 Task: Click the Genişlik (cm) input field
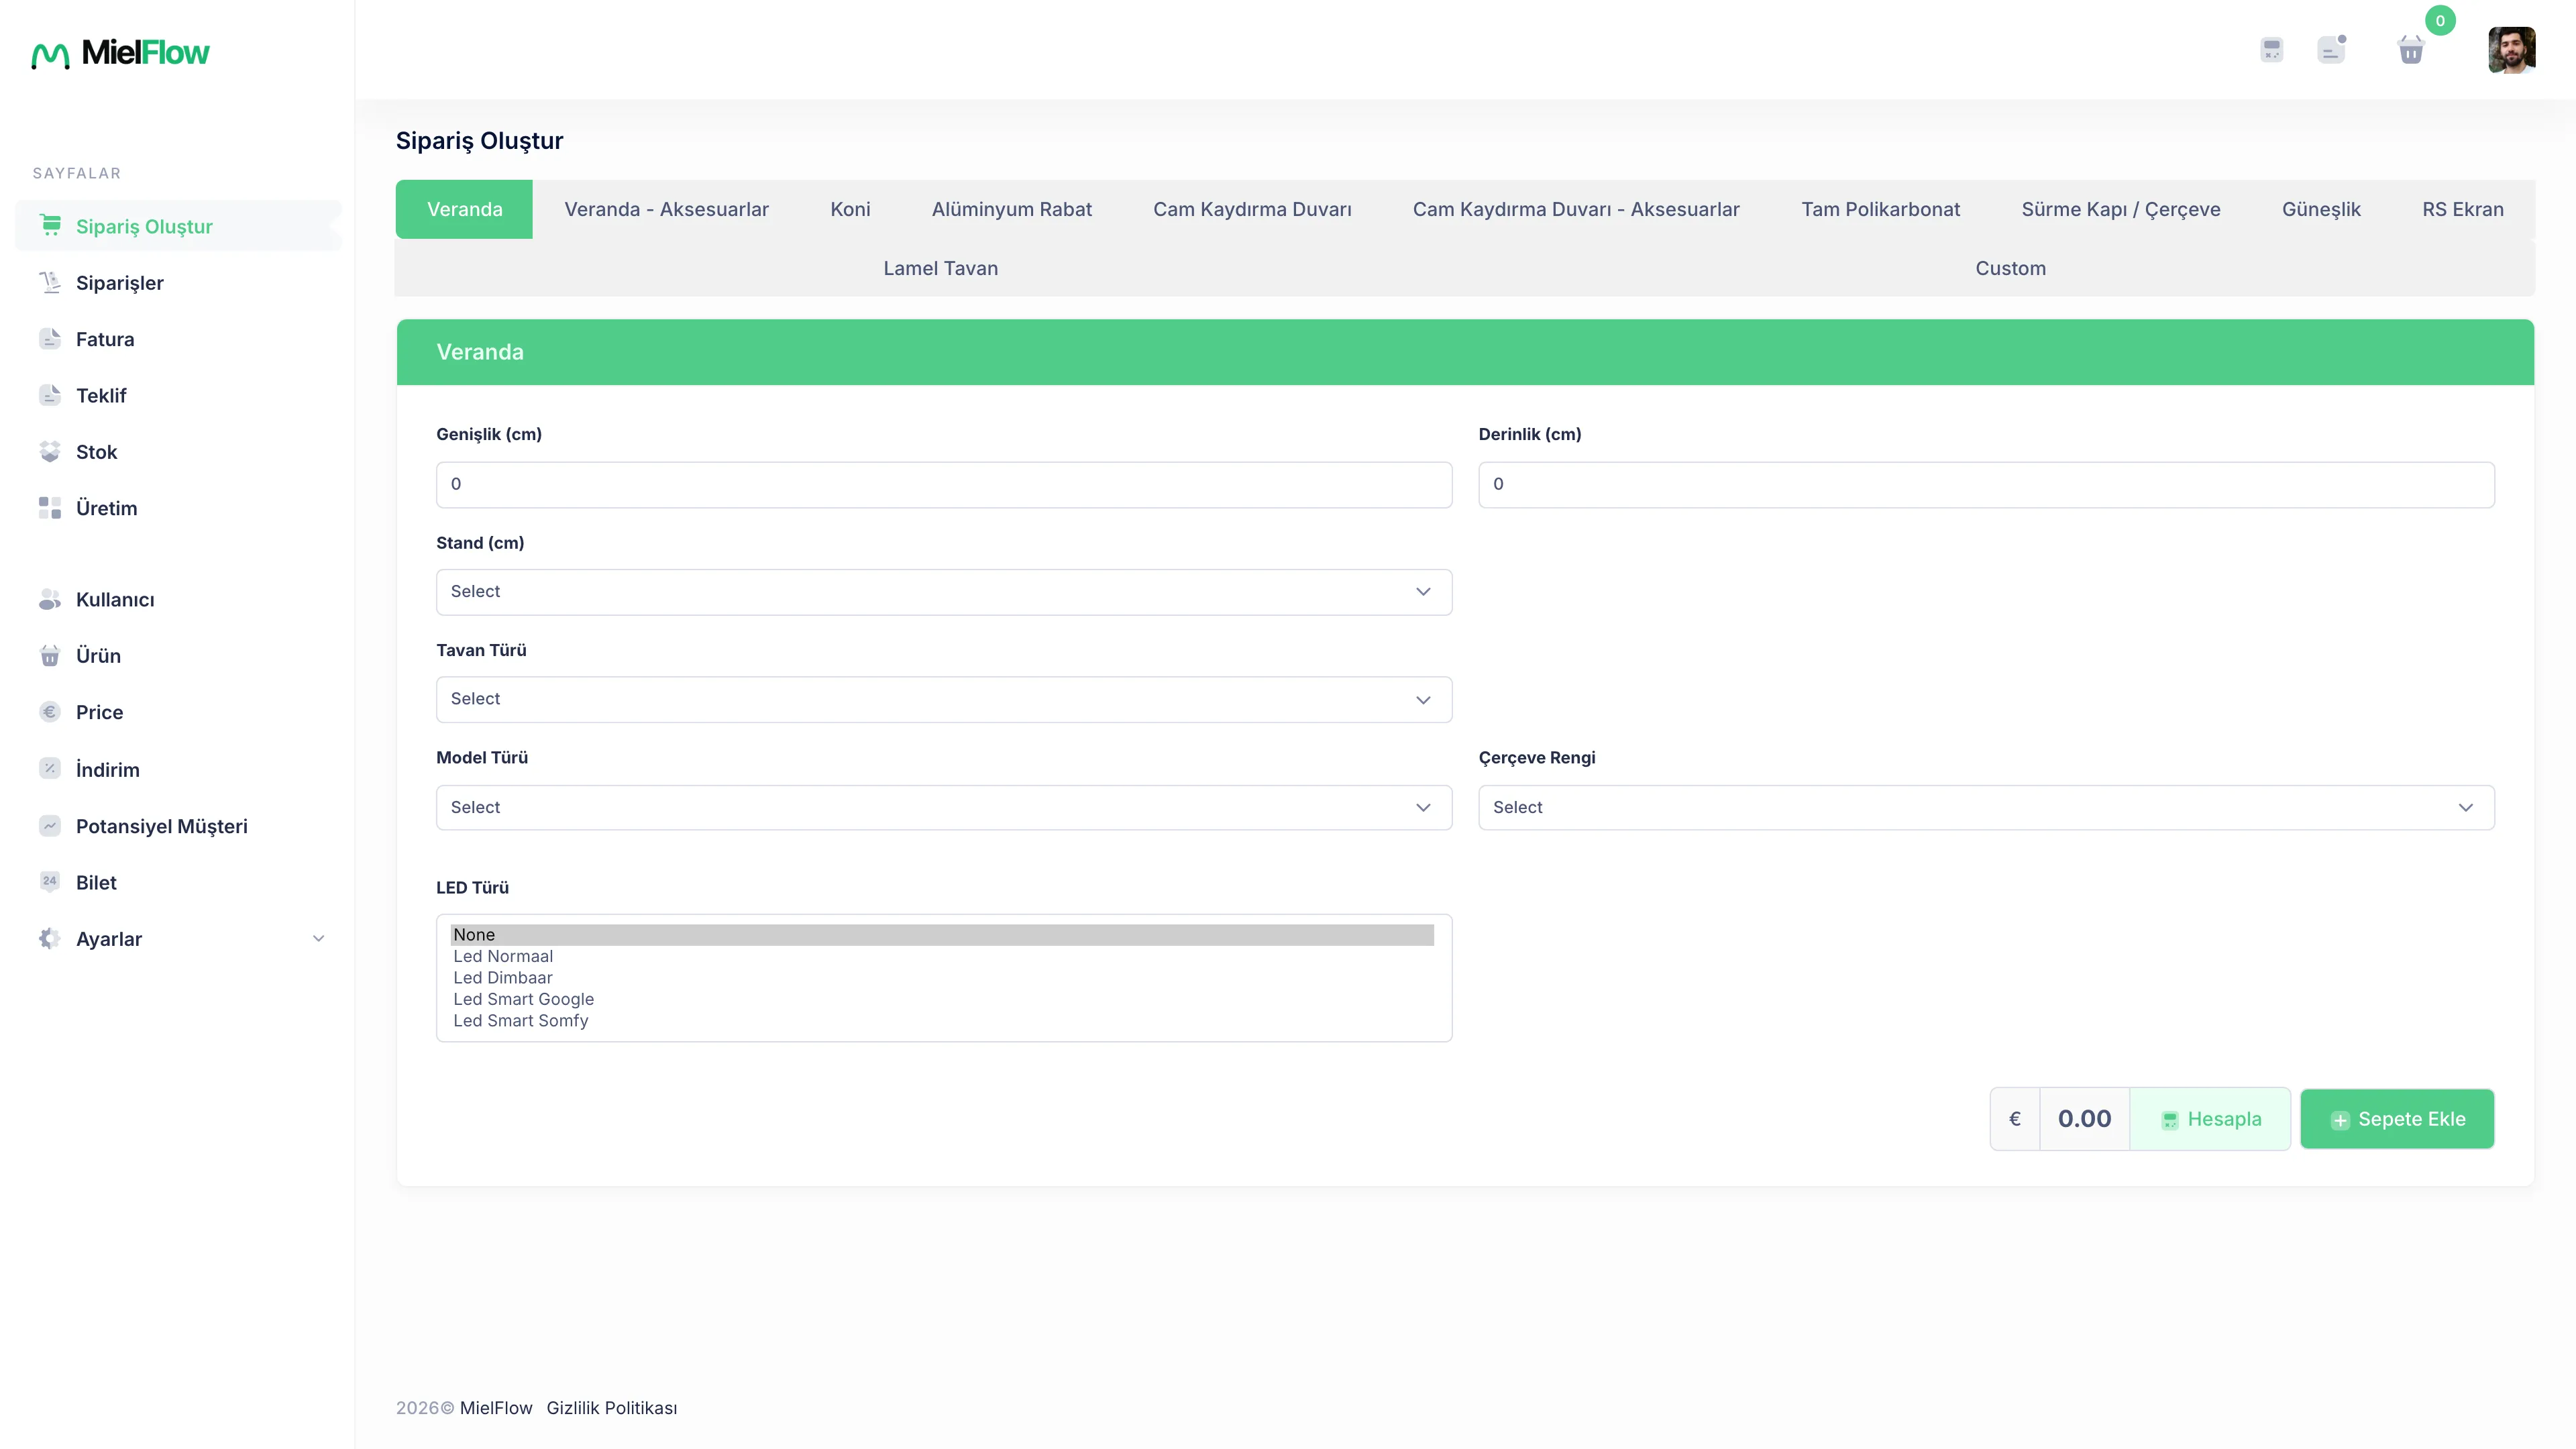(x=944, y=484)
